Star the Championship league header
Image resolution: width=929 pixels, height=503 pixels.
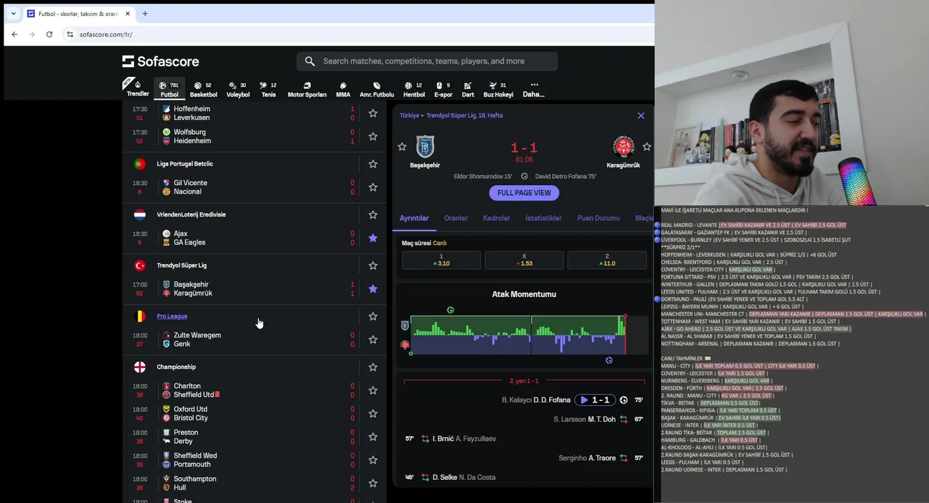click(373, 367)
